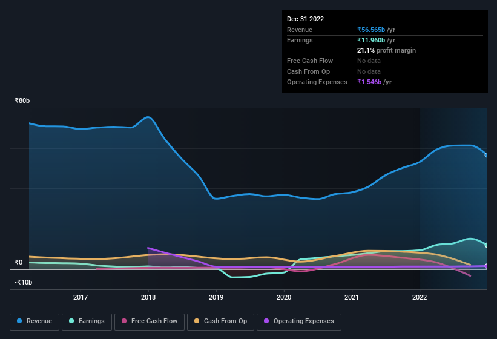Toggle the Earnings legend button
497x339 pixels.
(x=87, y=321)
